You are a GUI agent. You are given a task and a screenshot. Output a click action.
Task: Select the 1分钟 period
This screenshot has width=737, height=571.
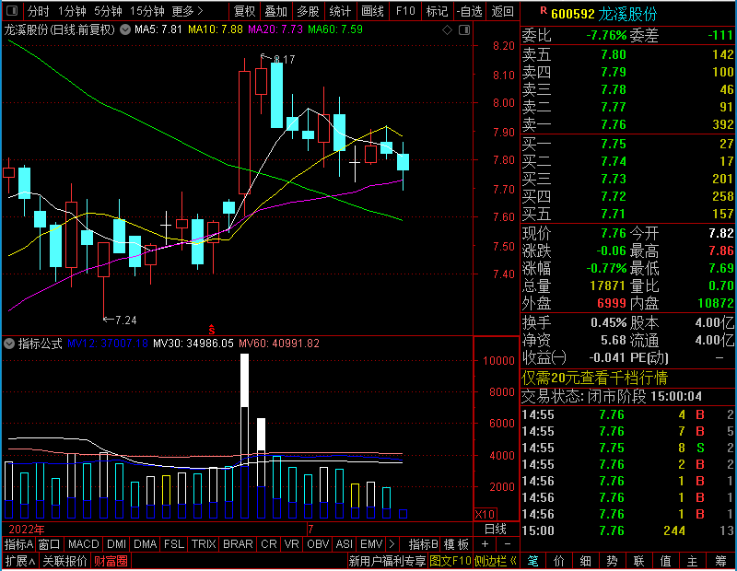(x=72, y=11)
